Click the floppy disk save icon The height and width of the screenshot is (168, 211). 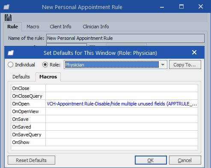[8, 18]
